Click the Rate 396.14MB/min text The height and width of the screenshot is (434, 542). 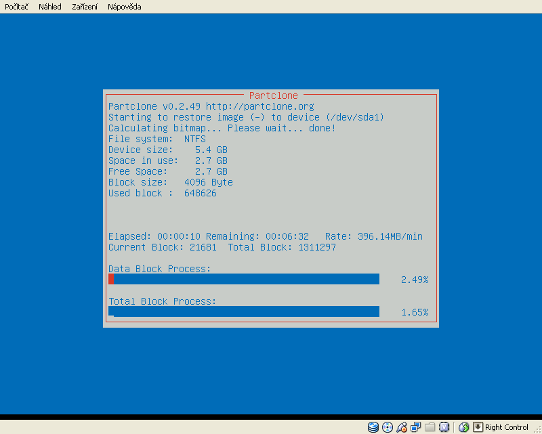click(373, 236)
